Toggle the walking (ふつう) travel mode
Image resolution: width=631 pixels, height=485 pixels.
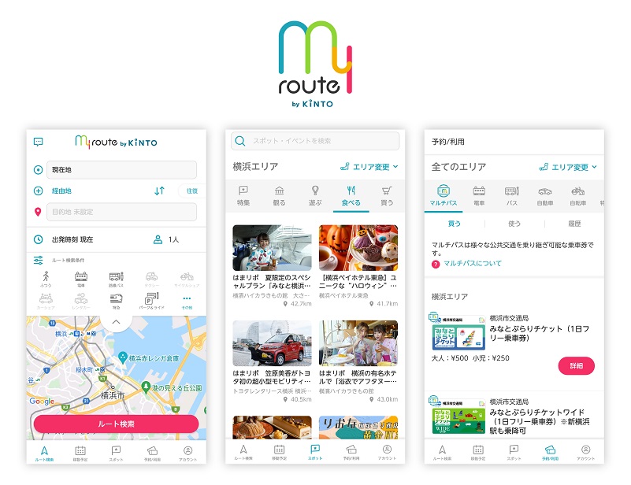coord(46,279)
